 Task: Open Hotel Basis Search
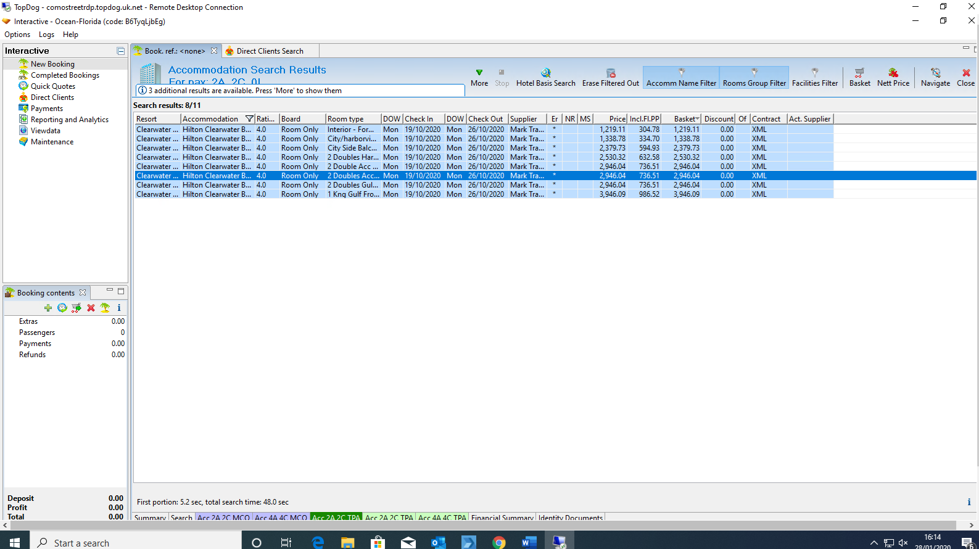point(545,78)
